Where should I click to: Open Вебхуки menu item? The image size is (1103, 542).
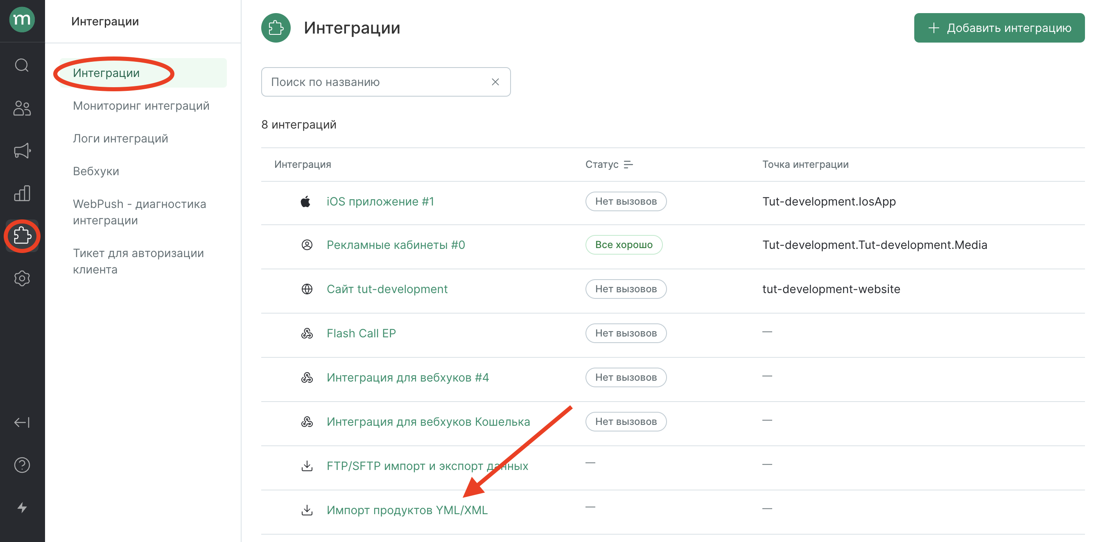point(96,171)
